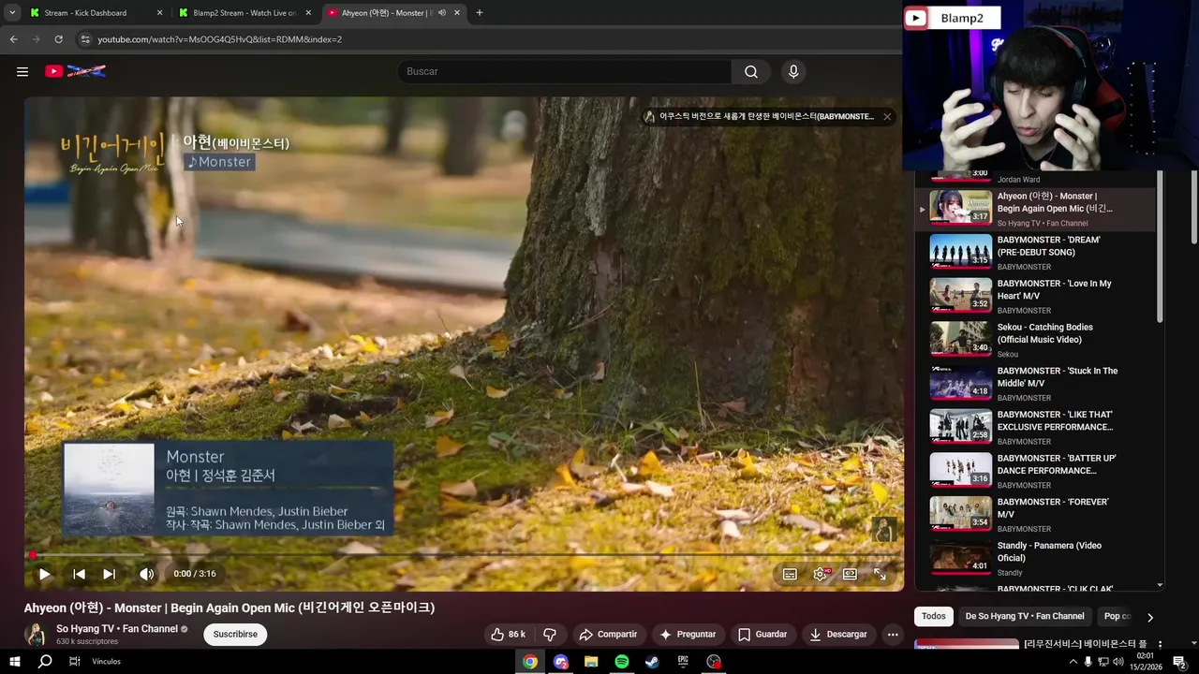View site information icon in the address bar
Image resolution: width=1199 pixels, height=674 pixels.
click(x=85, y=39)
